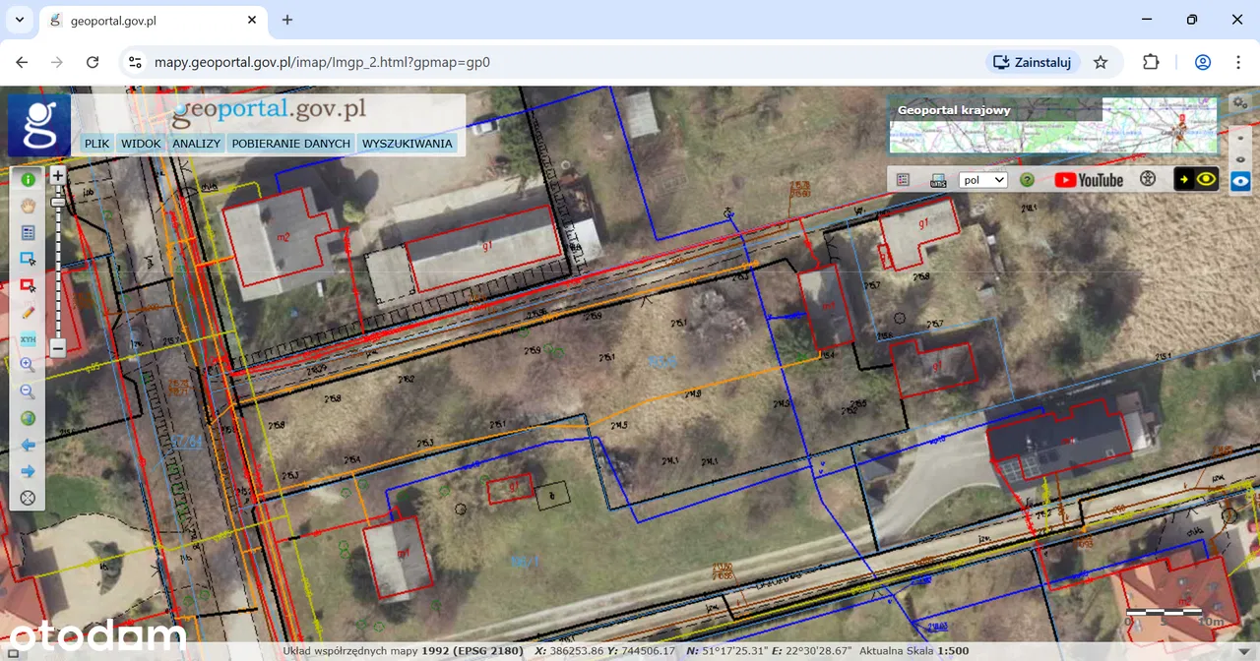
Task: Click the magnifier zoom-in tool
Action: coord(28,365)
